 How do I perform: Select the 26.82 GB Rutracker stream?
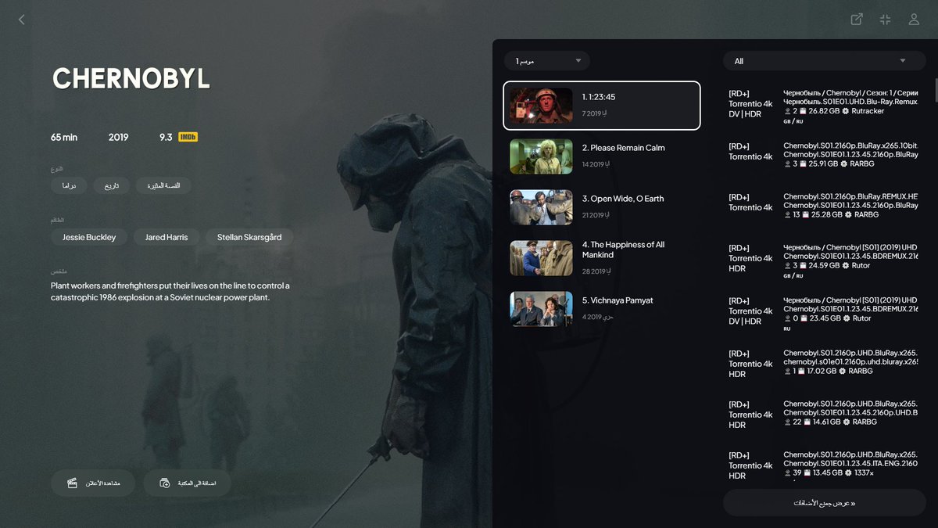tap(824, 105)
